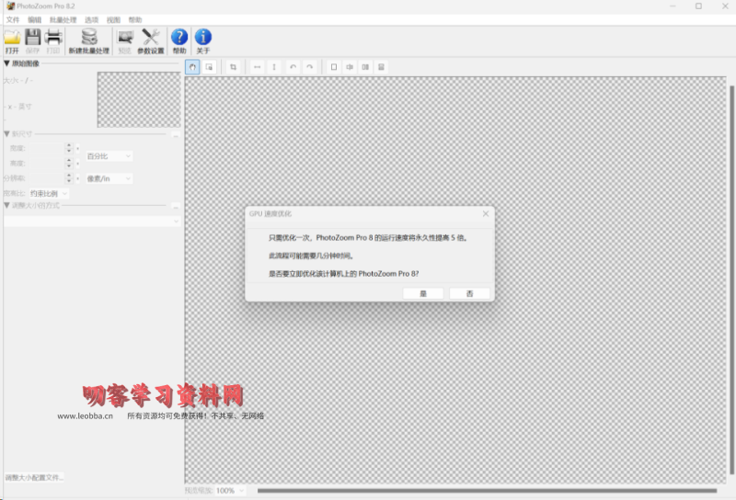The image size is (736, 500).
Task: Click the 宽度 spinner arrows
Action: coord(69,148)
